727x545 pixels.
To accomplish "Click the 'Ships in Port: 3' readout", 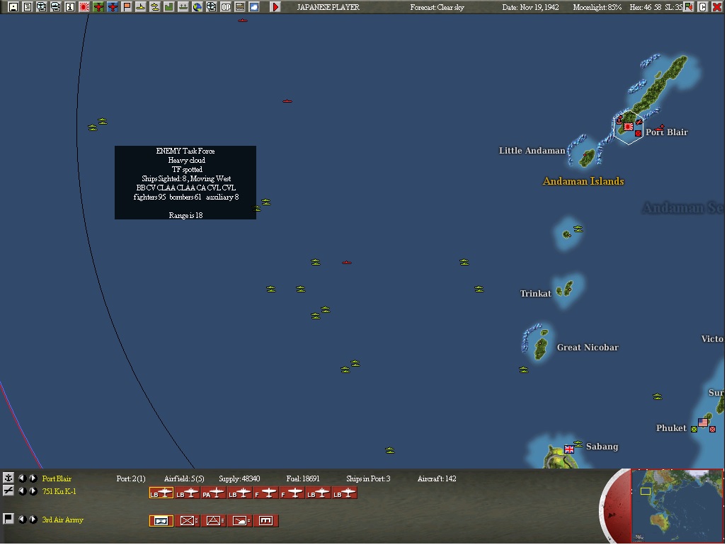I will point(368,479).
